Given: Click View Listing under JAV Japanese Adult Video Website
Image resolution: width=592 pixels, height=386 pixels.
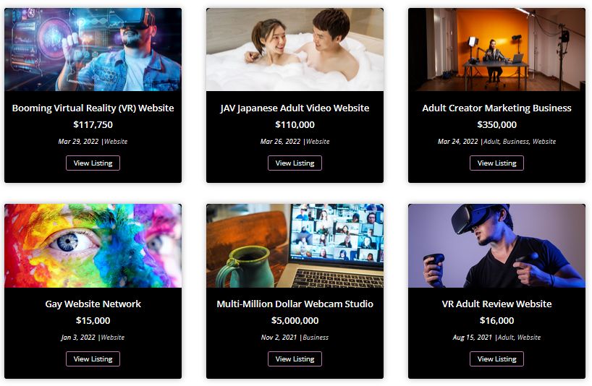Looking at the screenshot, I should [x=295, y=163].
